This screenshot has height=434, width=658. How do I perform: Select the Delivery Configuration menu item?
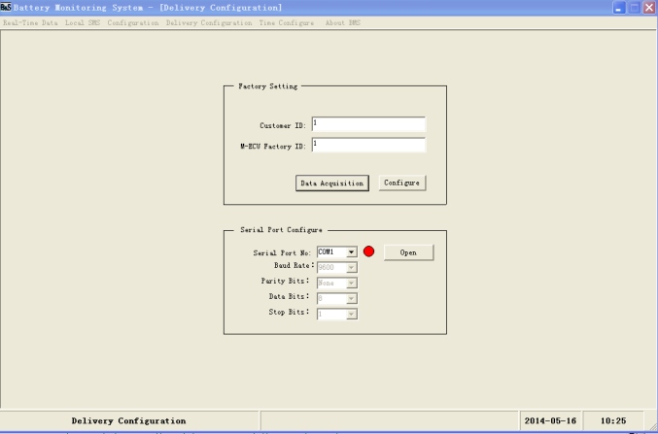(x=208, y=22)
